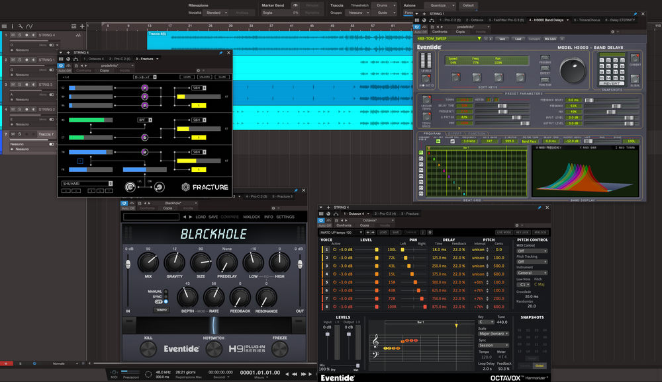Image resolution: width=662 pixels, height=382 pixels.
Task: Adjust the green RS bar in Fracture
Action: [91, 120]
